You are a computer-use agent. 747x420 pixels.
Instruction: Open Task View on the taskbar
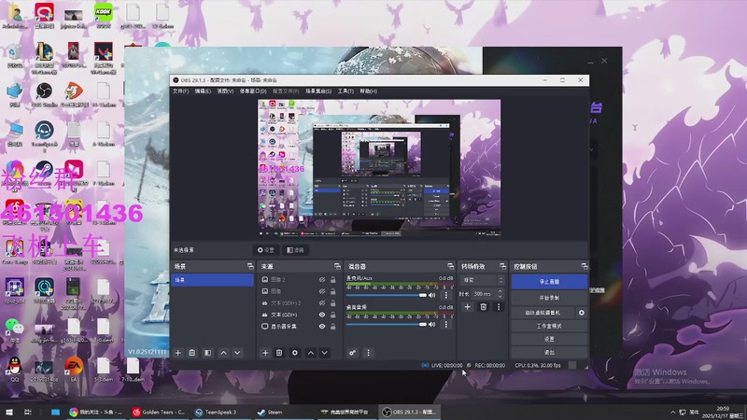[x=28, y=412]
